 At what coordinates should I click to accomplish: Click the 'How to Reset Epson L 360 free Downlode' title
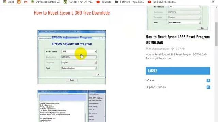(72, 13)
